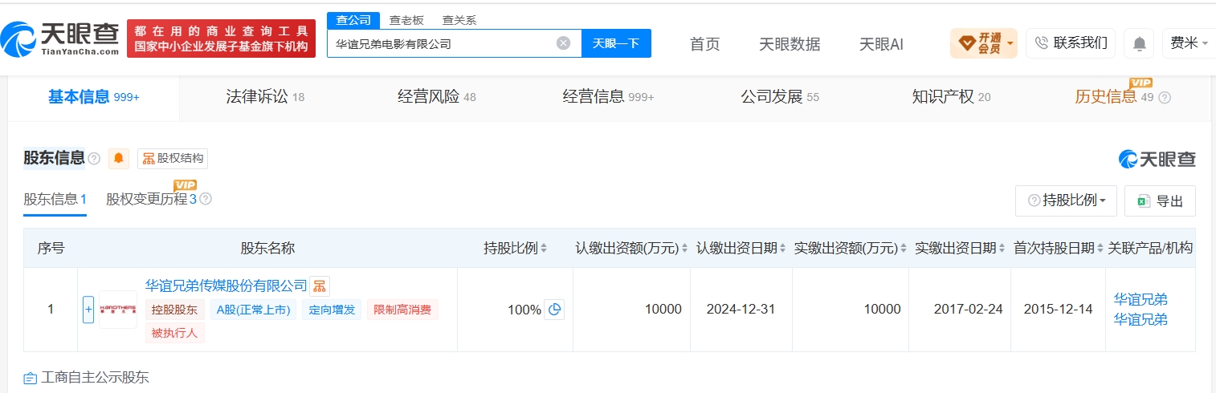Sort table by 首次持股日期 column
This screenshot has width=1216, height=393.
(1058, 248)
